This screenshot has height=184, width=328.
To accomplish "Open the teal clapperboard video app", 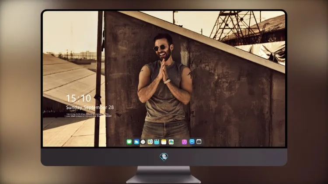I will click(157, 142).
